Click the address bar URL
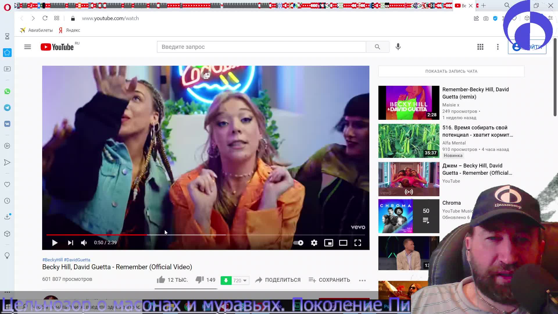558x314 pixels. [x=110, y=18]
